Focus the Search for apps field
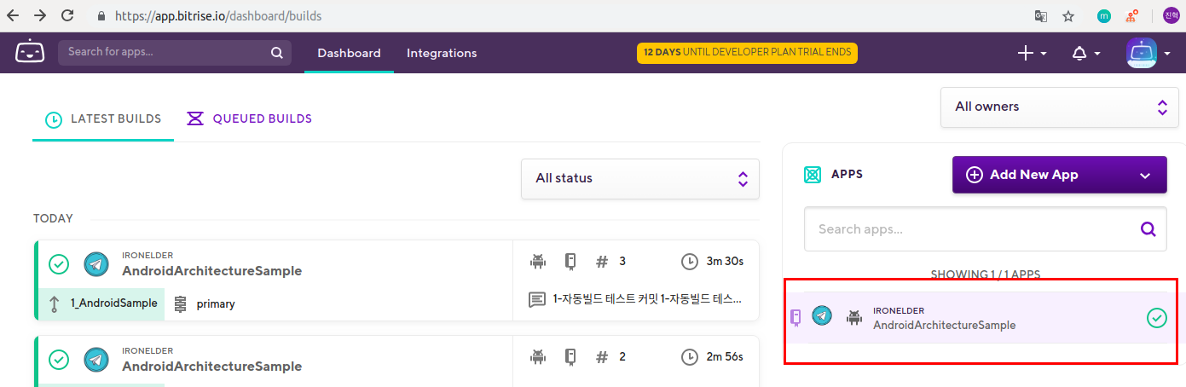Image resolution: width=1186 pixels, height=387 pixels. point(175,53)
